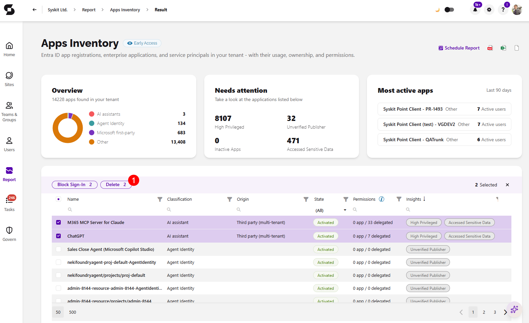529x323 pixels.
Task: Clear selection with the X icon
Action: [507, 185]
